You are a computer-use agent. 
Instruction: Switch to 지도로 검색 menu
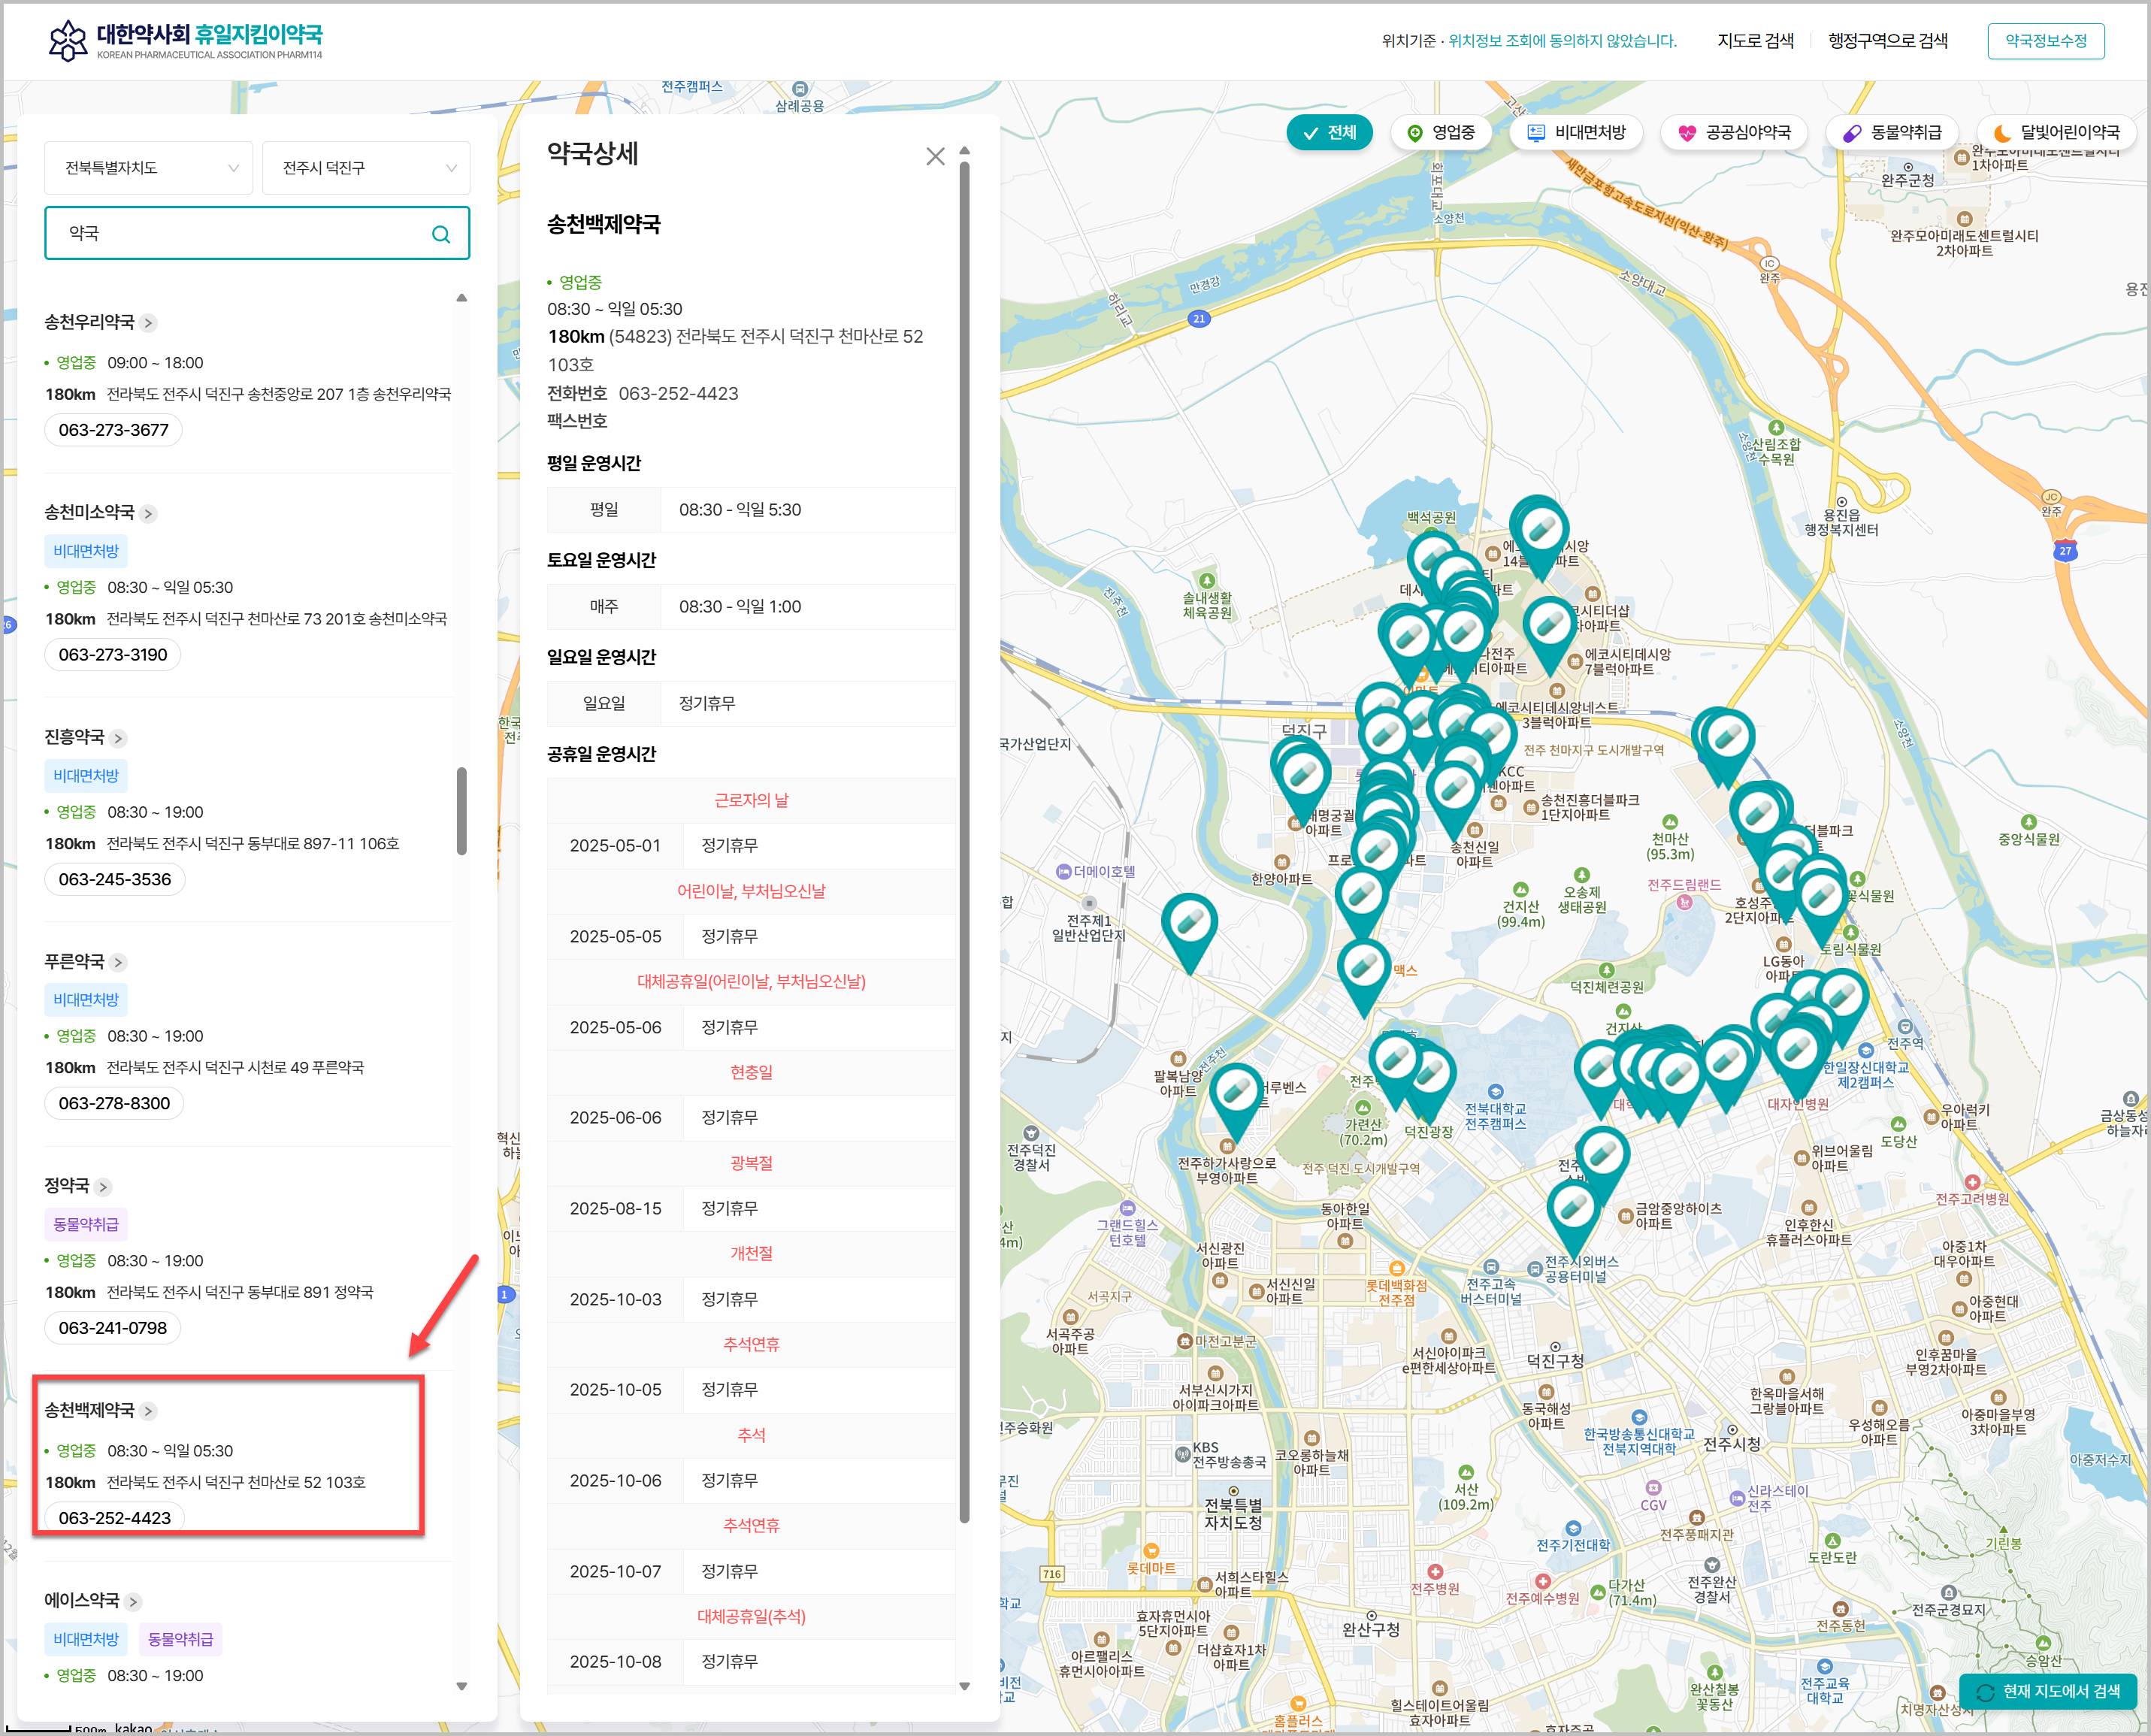click(1755, 41)
